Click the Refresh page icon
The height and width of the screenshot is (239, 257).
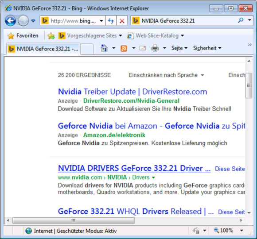coord(111,21)
